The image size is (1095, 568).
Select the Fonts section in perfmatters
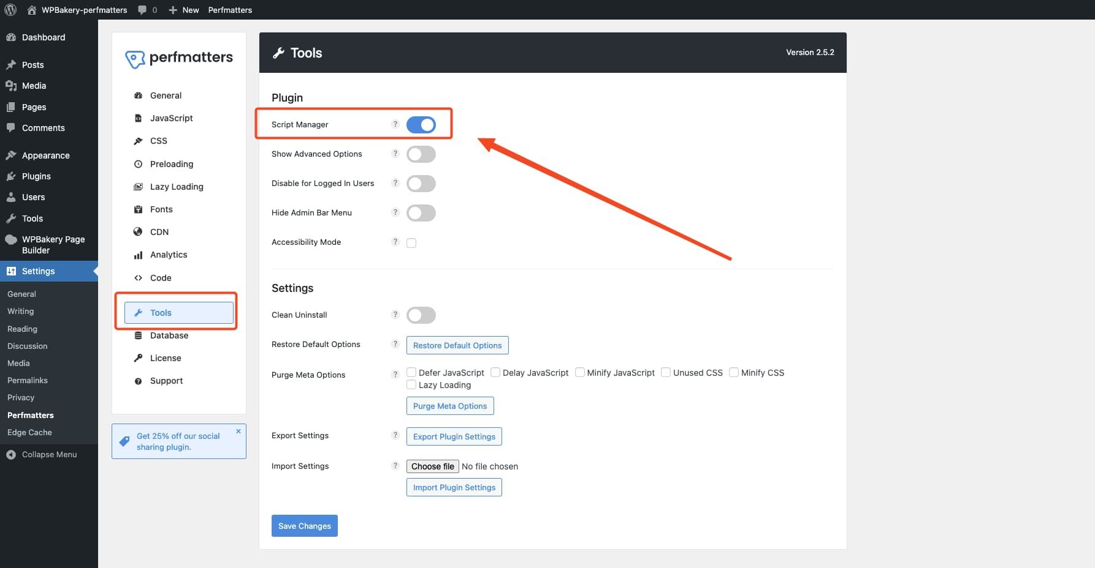tap(161, 209)
